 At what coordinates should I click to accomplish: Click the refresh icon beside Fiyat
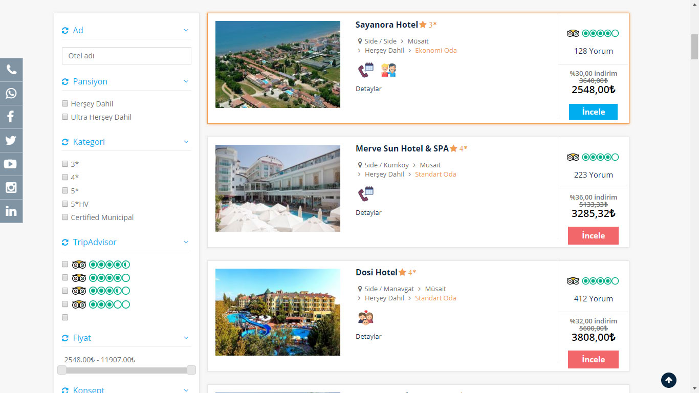65,338
